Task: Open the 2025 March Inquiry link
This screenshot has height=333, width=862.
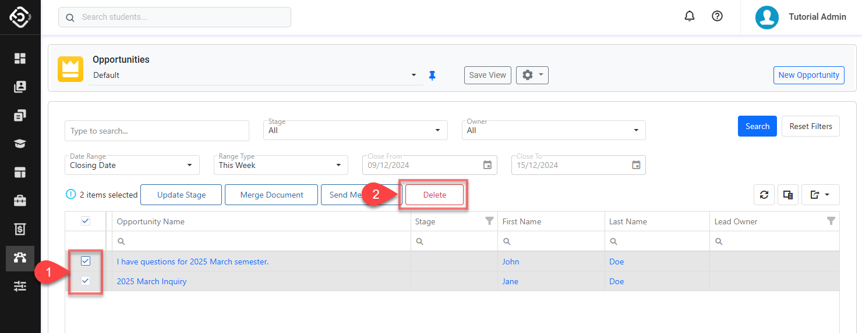Action: coord(151,281)
